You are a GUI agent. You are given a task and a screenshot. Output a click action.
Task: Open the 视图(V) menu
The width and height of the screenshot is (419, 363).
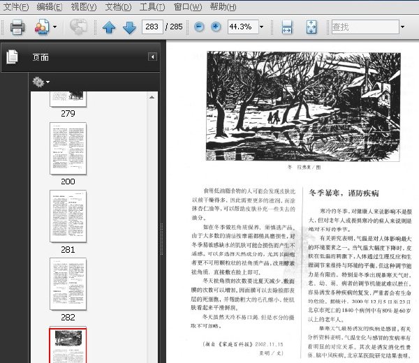point(84,7)
